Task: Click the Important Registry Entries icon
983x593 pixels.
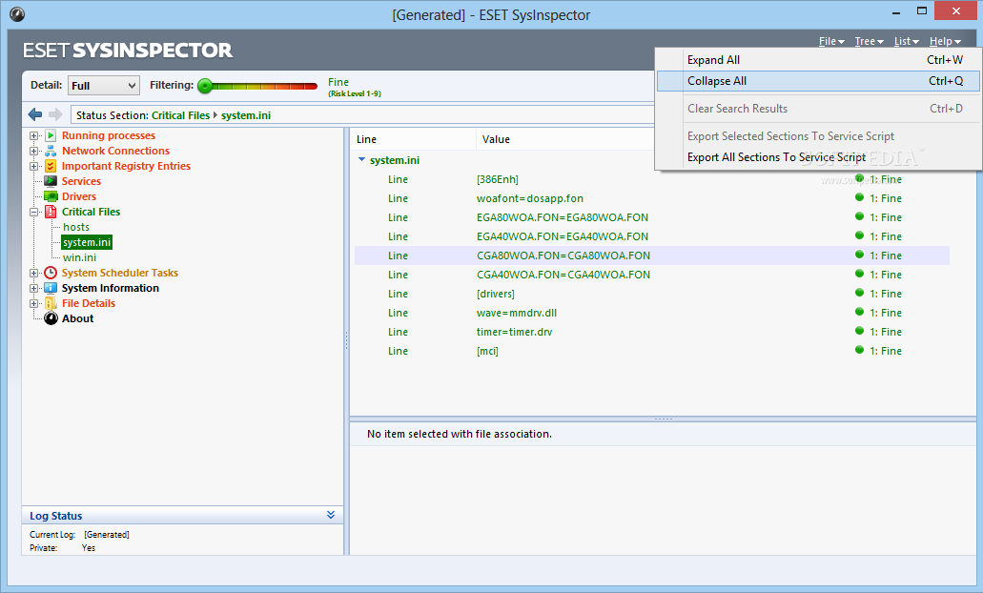Action: (x=51, y=166)
